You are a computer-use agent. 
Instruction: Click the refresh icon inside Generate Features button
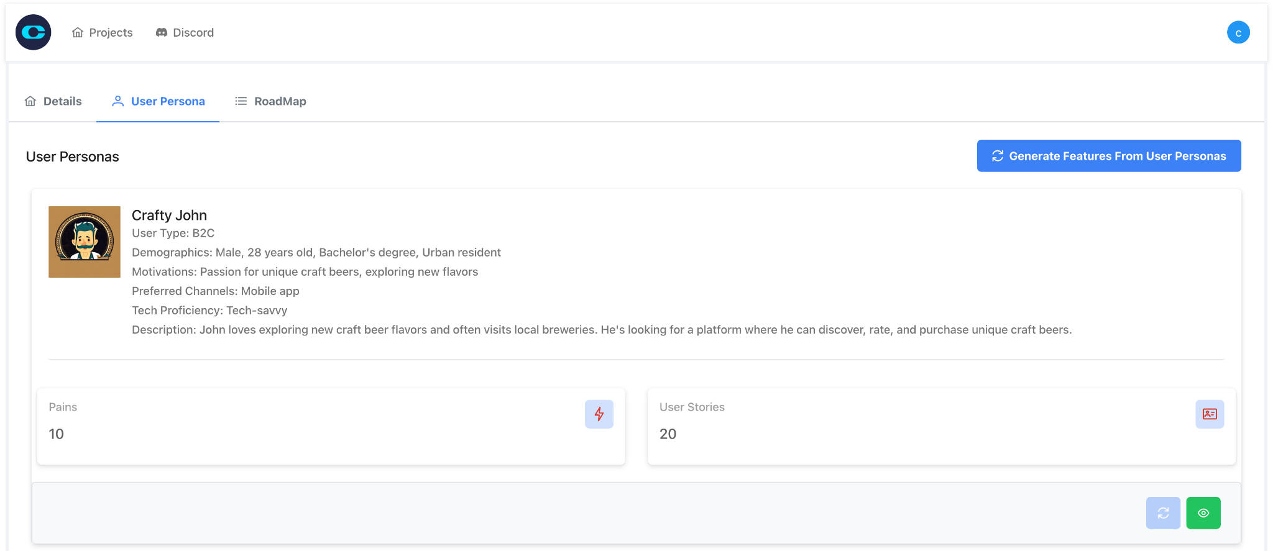(x=998, y=156)
